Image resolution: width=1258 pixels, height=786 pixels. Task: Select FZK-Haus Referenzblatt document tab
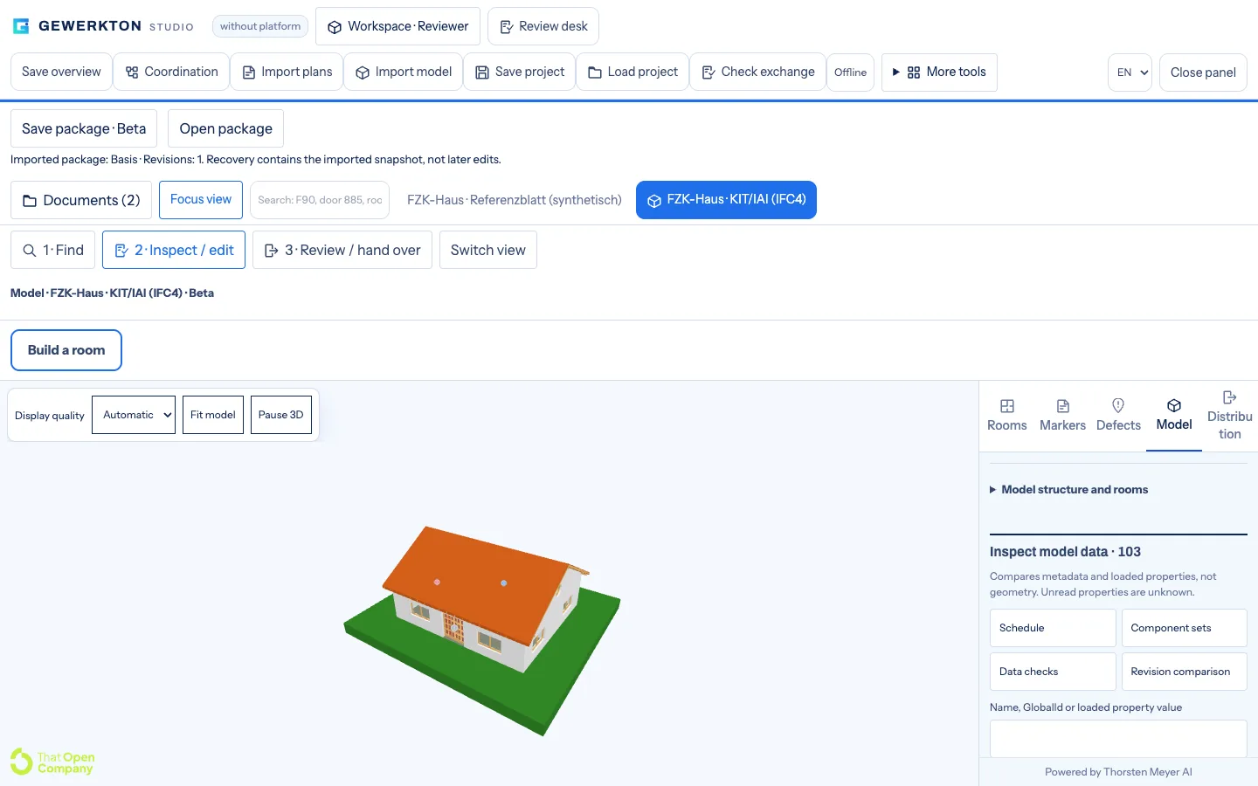(514, 200)
